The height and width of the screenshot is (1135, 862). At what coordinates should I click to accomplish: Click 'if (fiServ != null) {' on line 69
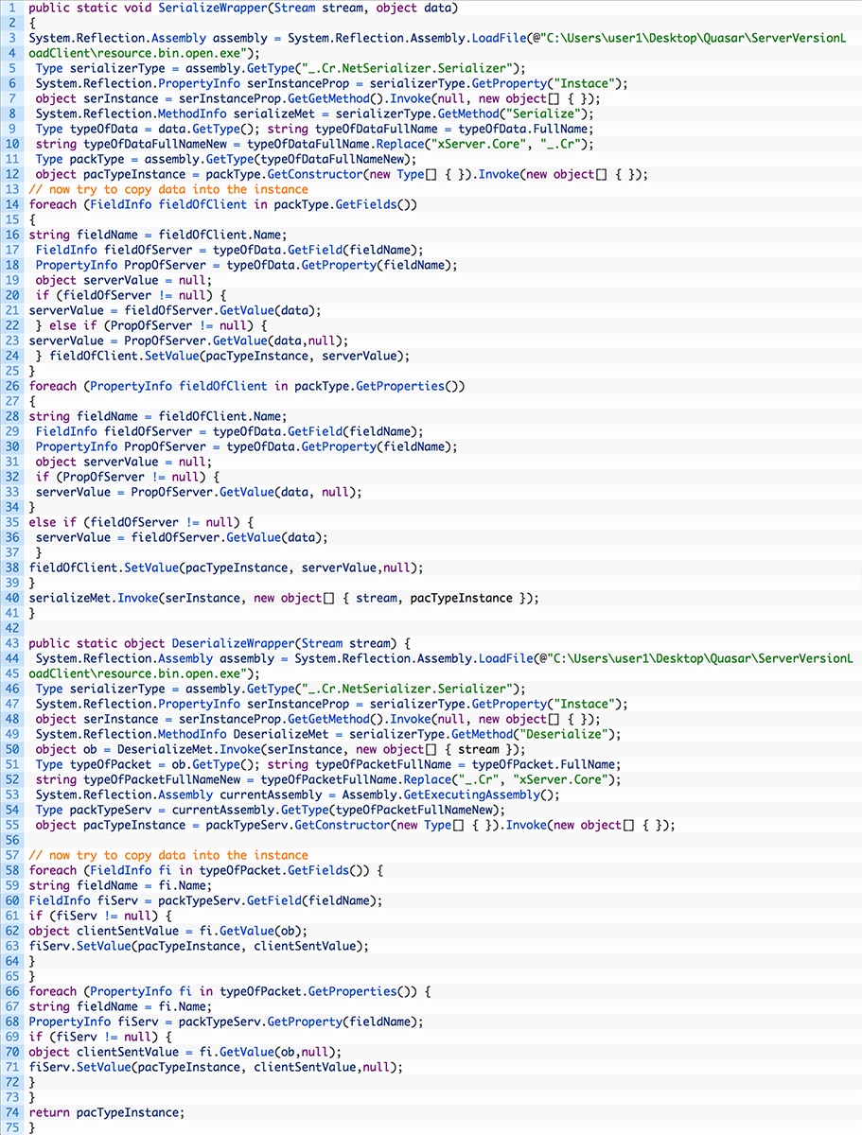pos(100,1037)
